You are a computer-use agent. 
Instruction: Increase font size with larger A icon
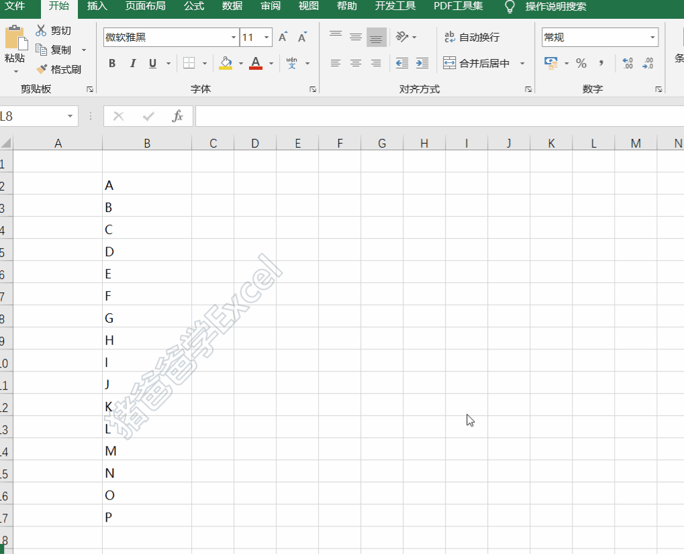tap(283, 37)
